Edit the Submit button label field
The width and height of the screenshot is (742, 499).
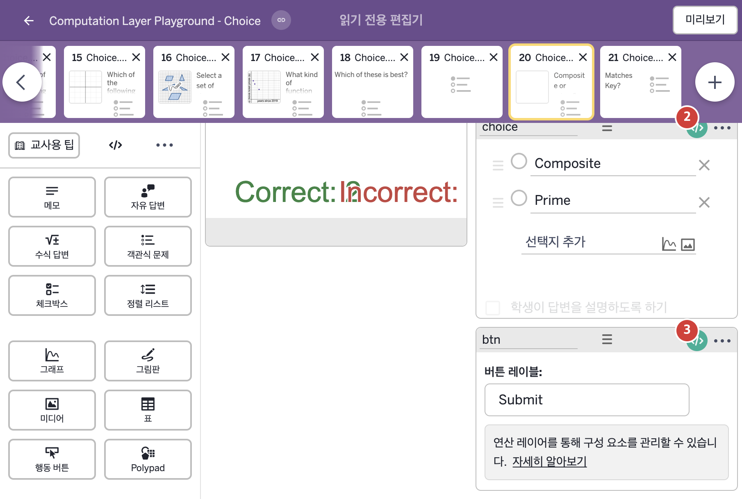tap(587, 400)
